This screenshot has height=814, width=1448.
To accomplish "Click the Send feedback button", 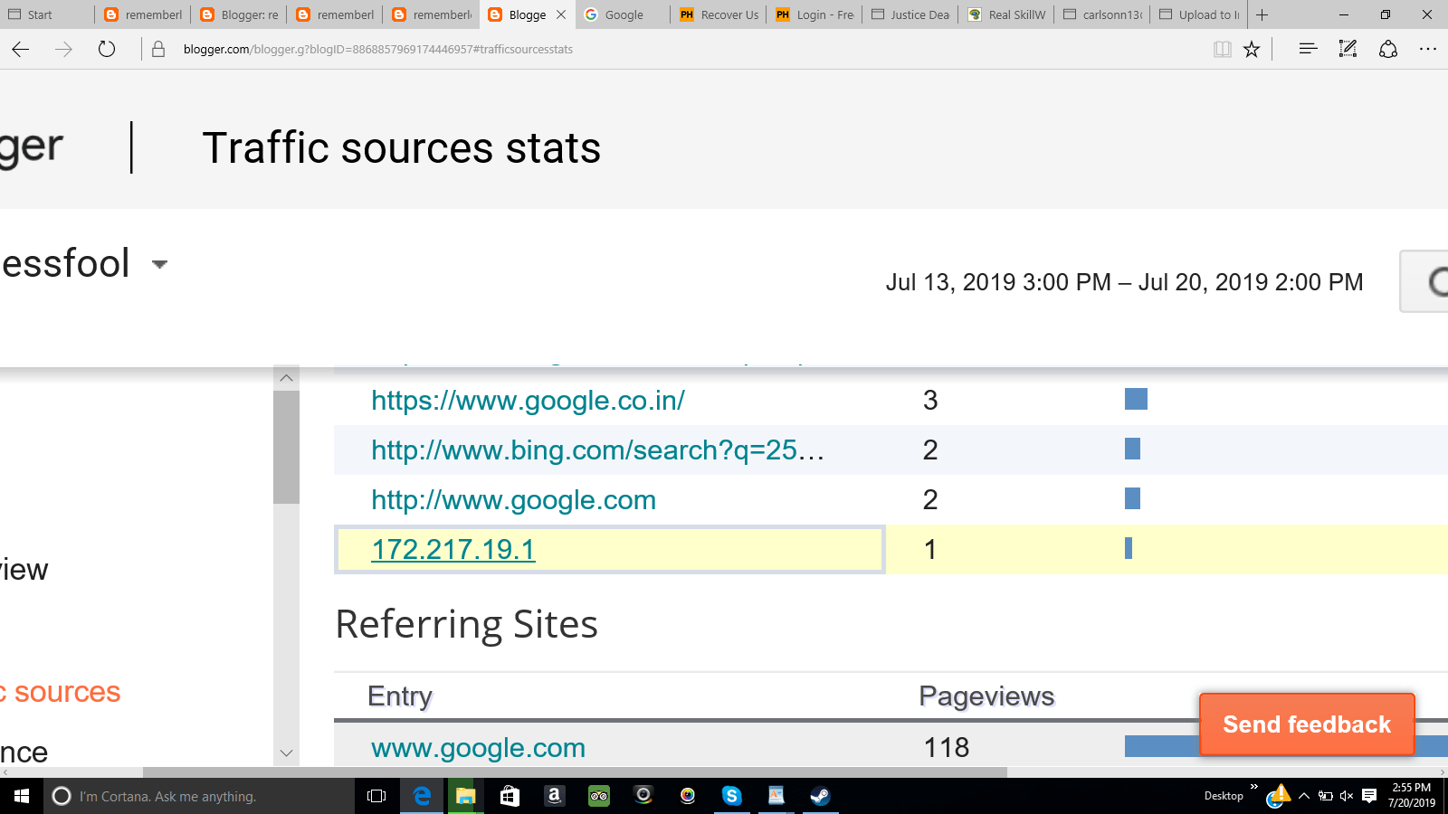I will point(1306,724).
